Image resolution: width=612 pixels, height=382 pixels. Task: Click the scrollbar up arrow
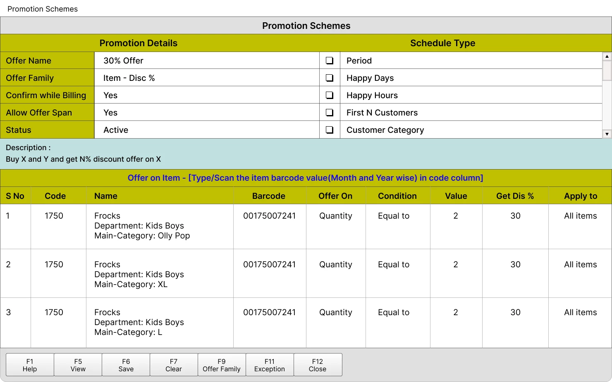point(607,56)
